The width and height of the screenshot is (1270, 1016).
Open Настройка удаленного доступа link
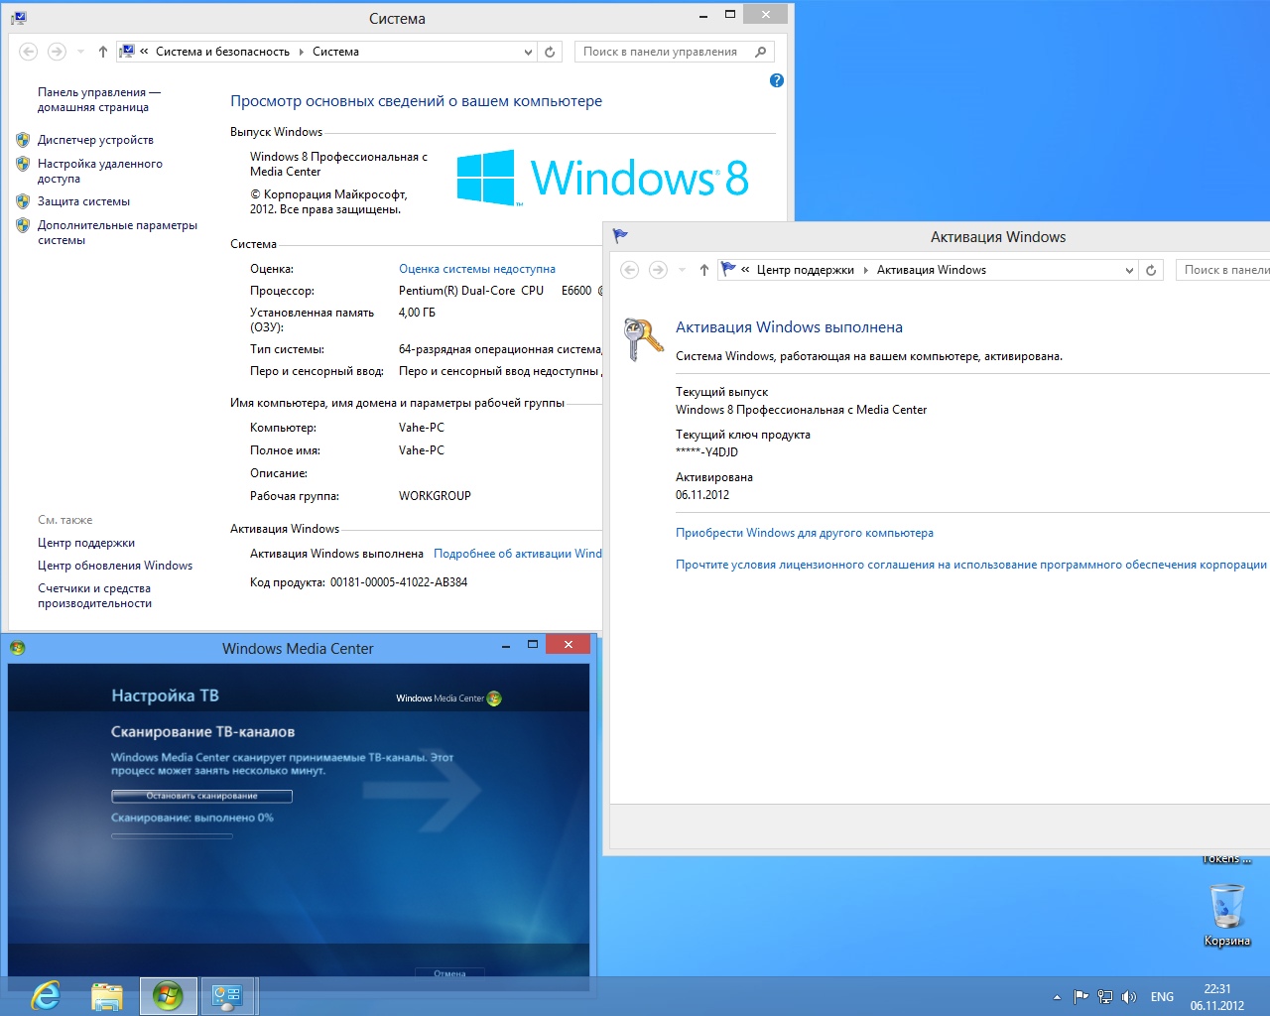coord(100,171)
